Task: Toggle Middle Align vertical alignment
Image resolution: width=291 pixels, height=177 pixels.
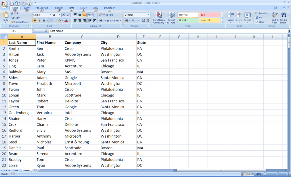Action: click(80, 15)
